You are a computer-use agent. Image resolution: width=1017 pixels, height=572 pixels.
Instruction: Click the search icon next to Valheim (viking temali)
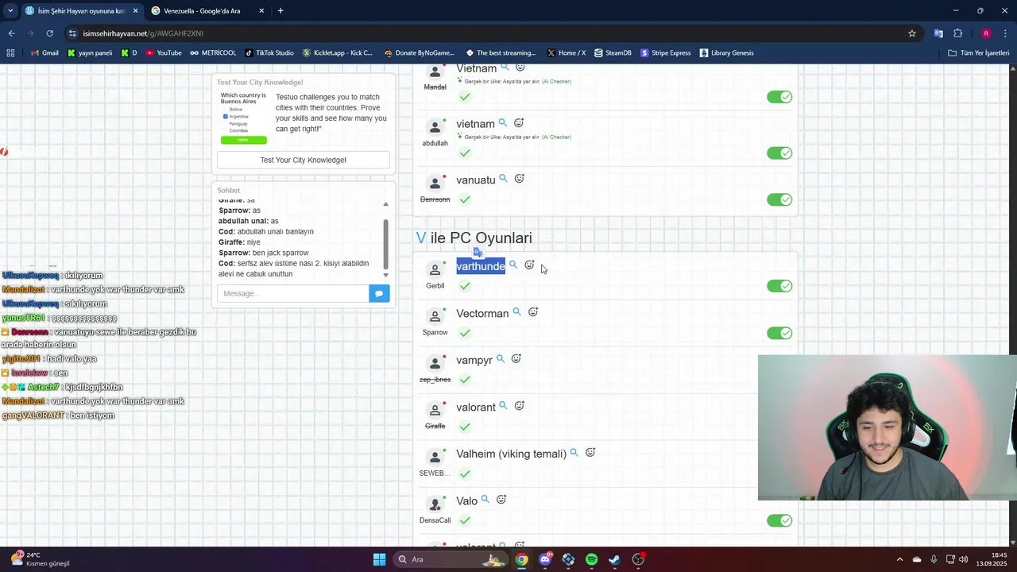(x=574, y=453)
